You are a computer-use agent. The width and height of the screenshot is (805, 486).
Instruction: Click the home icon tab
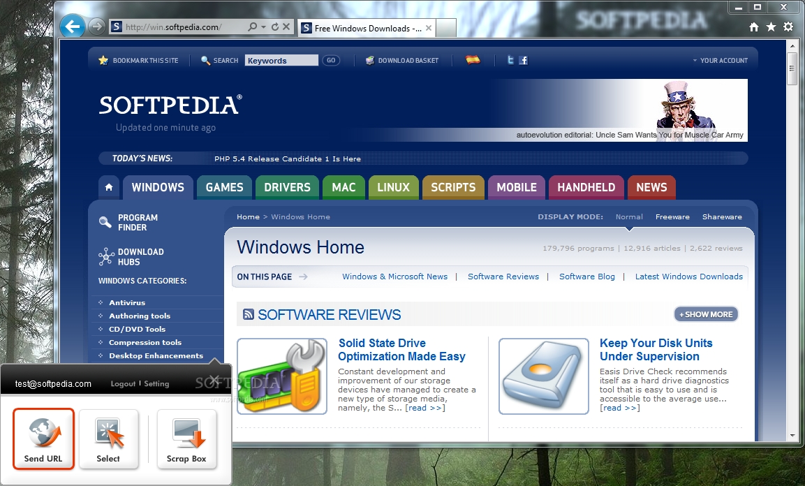[109, 187]
